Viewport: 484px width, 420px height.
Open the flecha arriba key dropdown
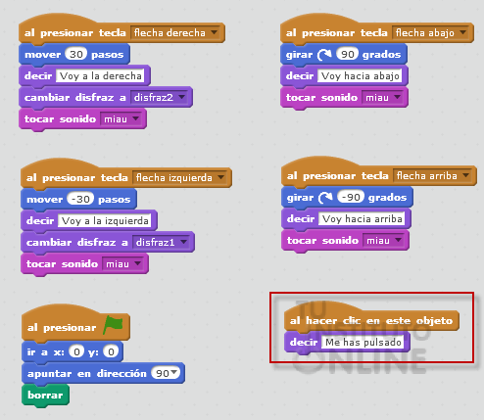(x=432, y=175)
